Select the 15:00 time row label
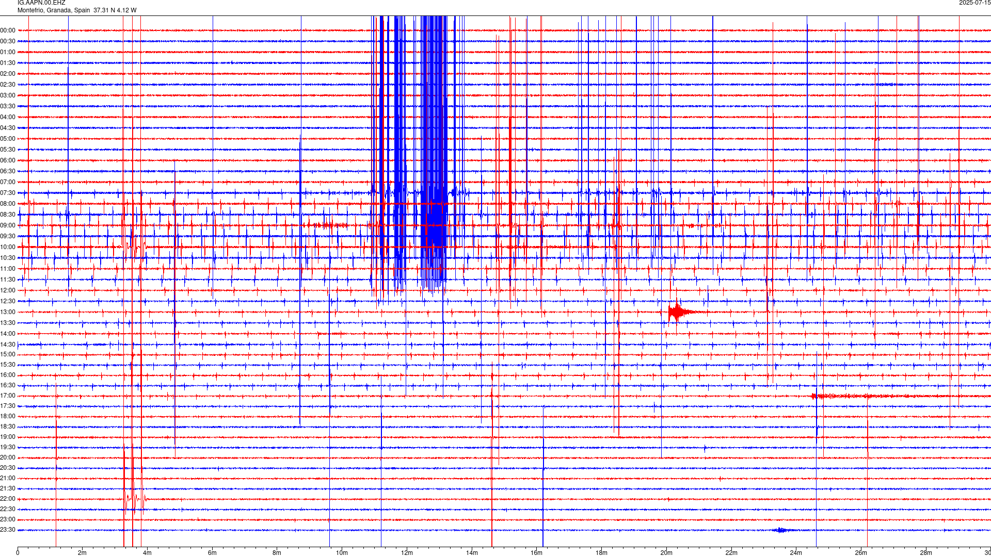 [8, 354]
